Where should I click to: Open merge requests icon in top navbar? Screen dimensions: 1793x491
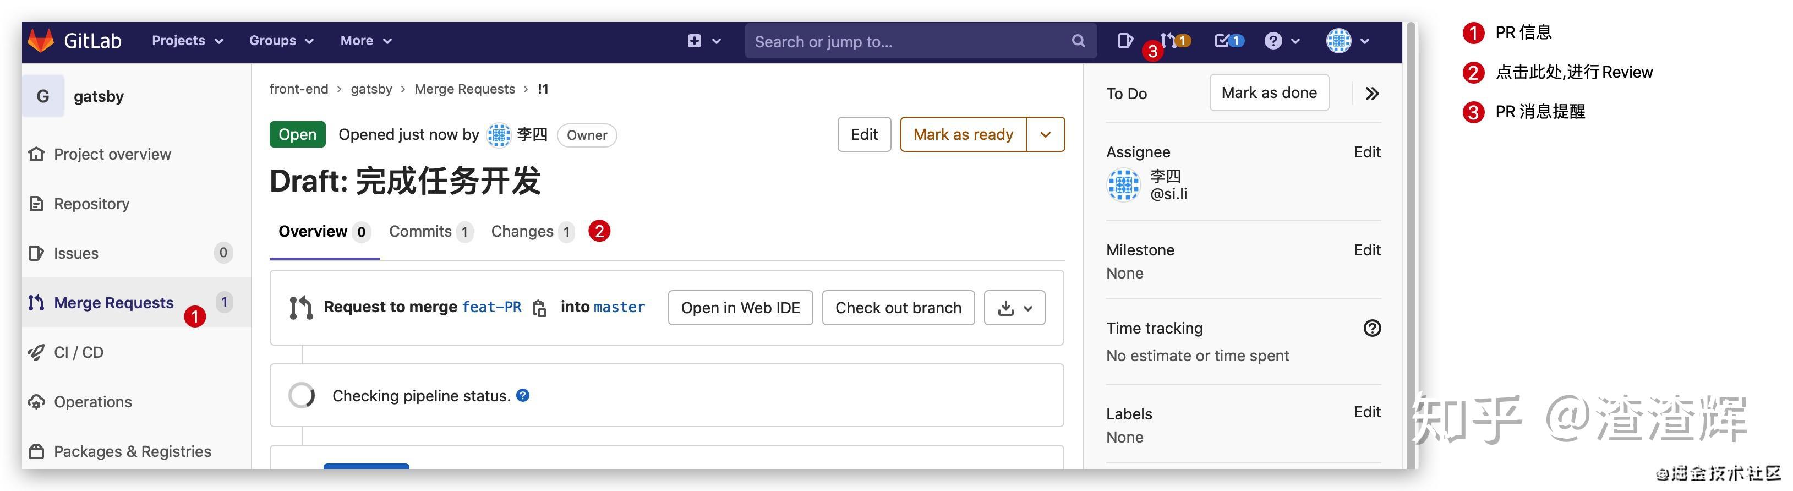pos(1170,40)
